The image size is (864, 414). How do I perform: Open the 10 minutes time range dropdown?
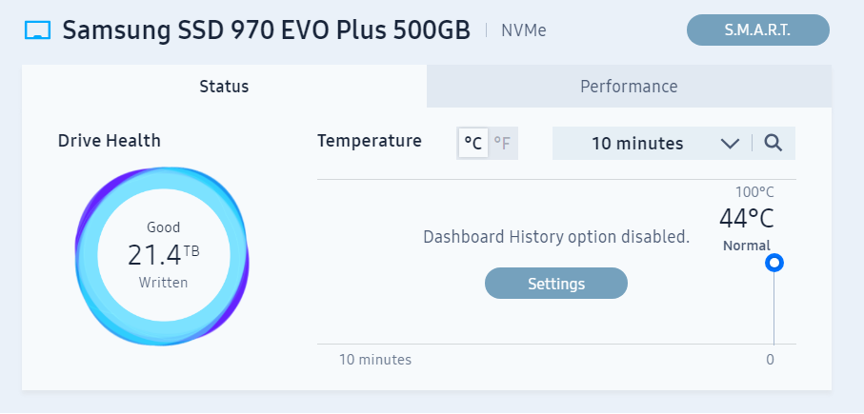point(652,143)
